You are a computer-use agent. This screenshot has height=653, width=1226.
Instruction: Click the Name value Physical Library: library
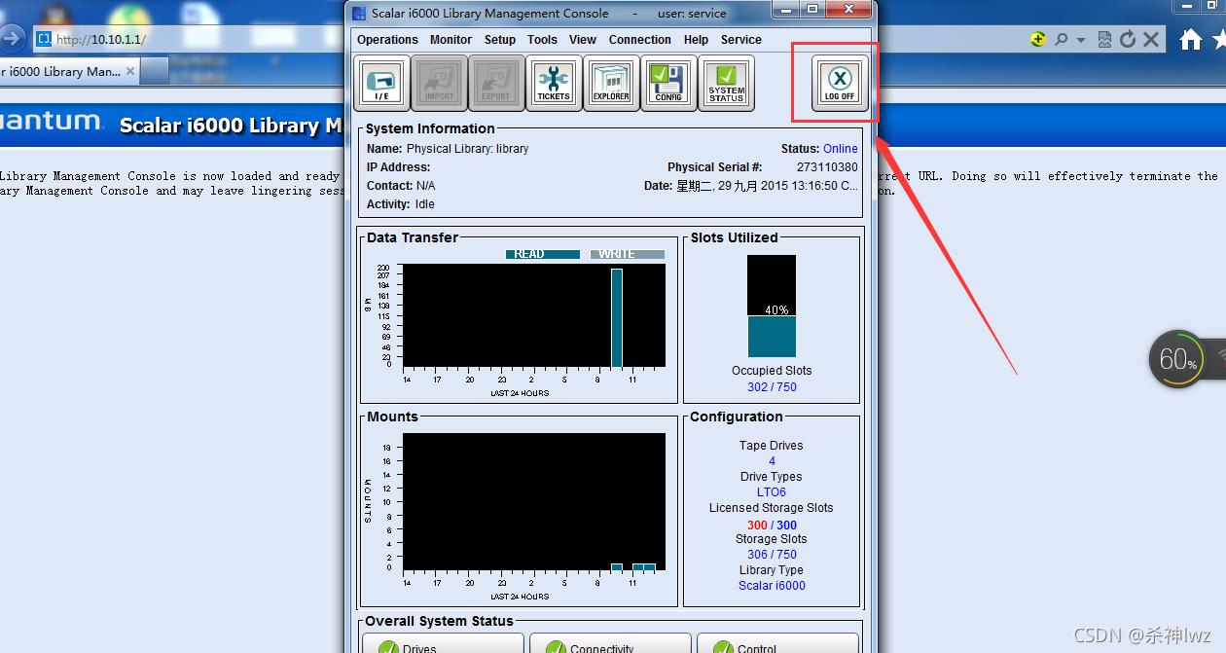[468, 149]
